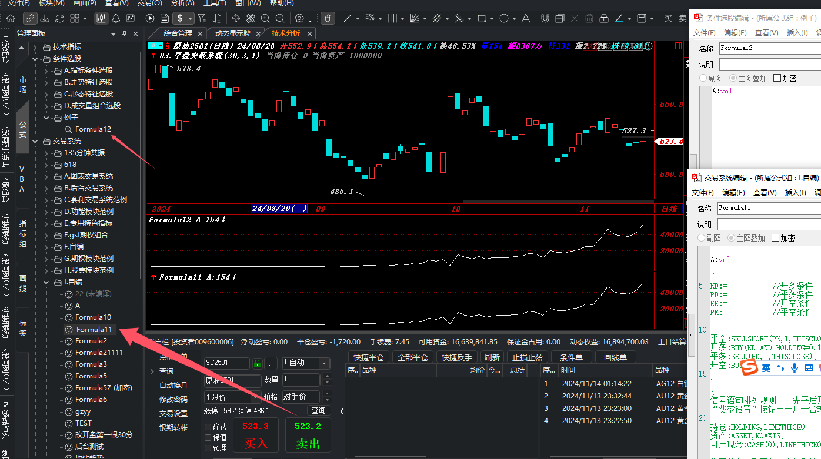This screenshot has height=459, width=821.
Task: Select the rectangle drawing tool
Action: [x=482, y=18]
